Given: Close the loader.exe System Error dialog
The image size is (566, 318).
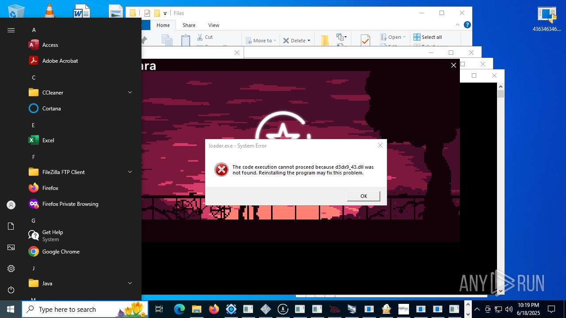Looking at the screenshot, I should (380, 145).
